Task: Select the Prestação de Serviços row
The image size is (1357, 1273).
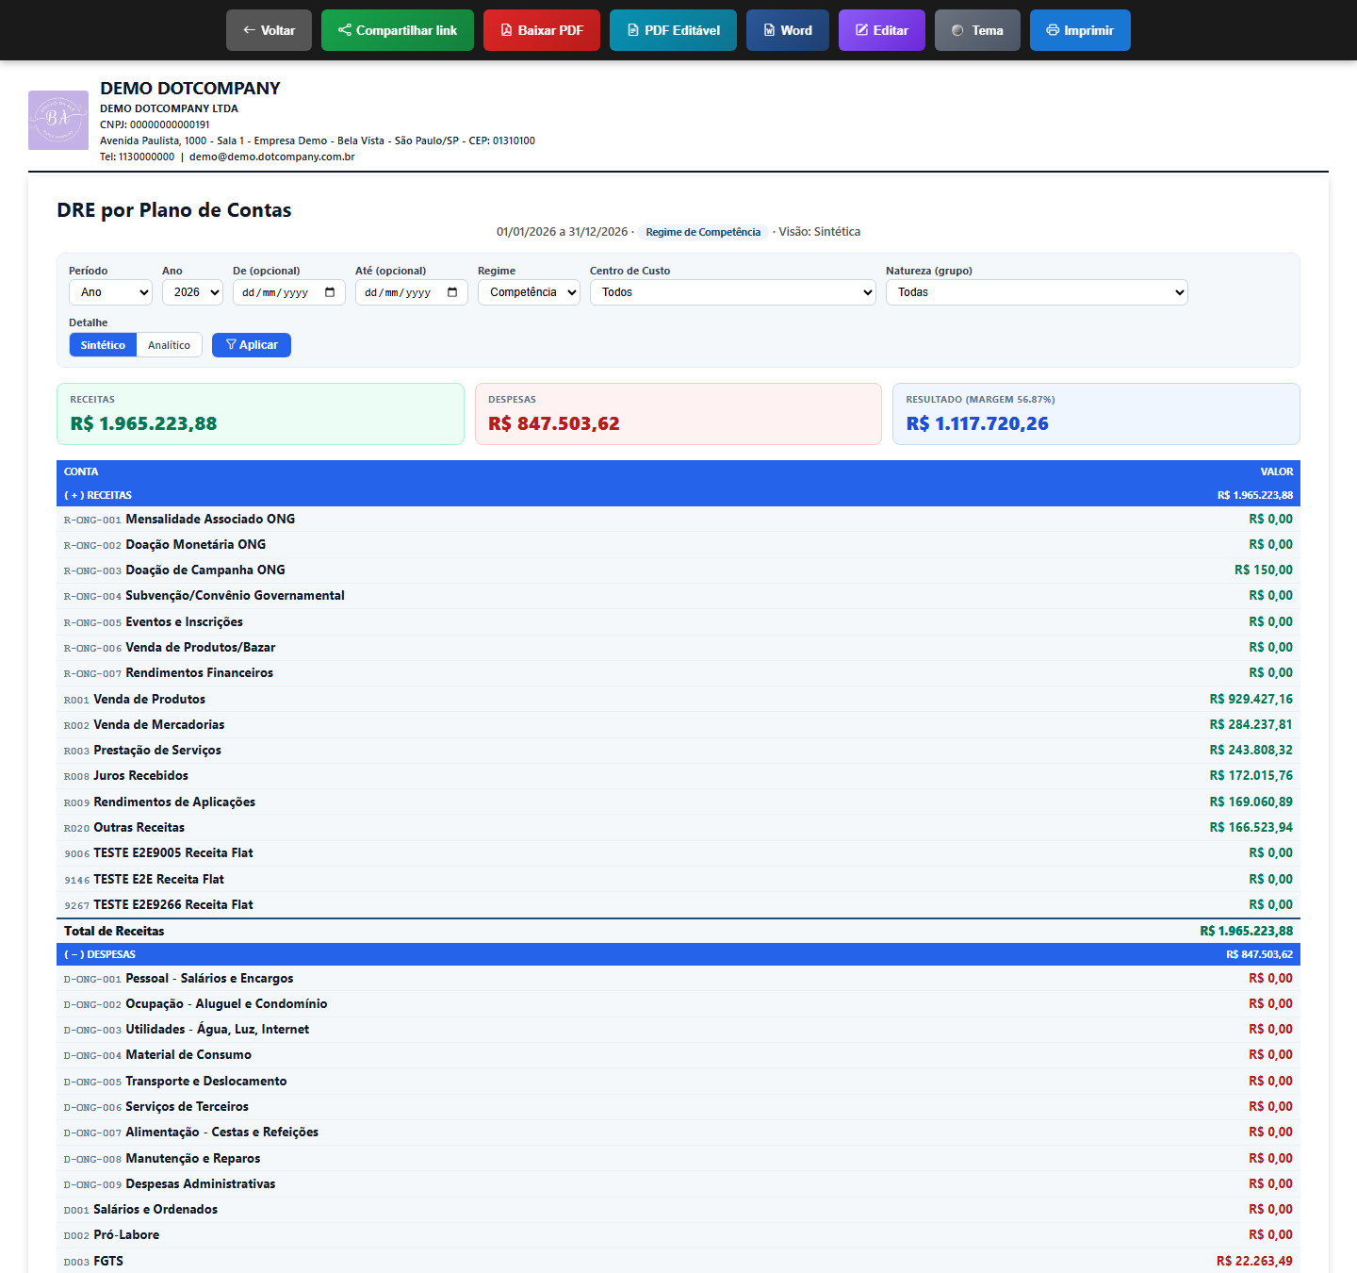Action: (678, 751)
